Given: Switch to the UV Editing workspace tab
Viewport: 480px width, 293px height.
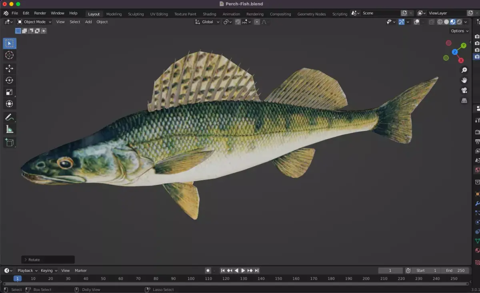Looking at the screenshot, I should point(159,14).
